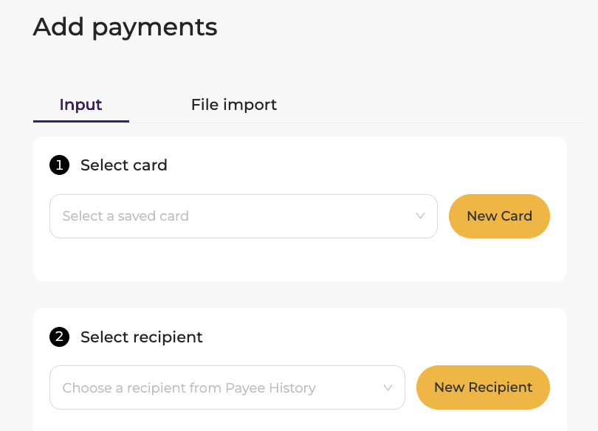Expand the Payee History recipient dropdown
598x431 pixels.
[227, 387]
